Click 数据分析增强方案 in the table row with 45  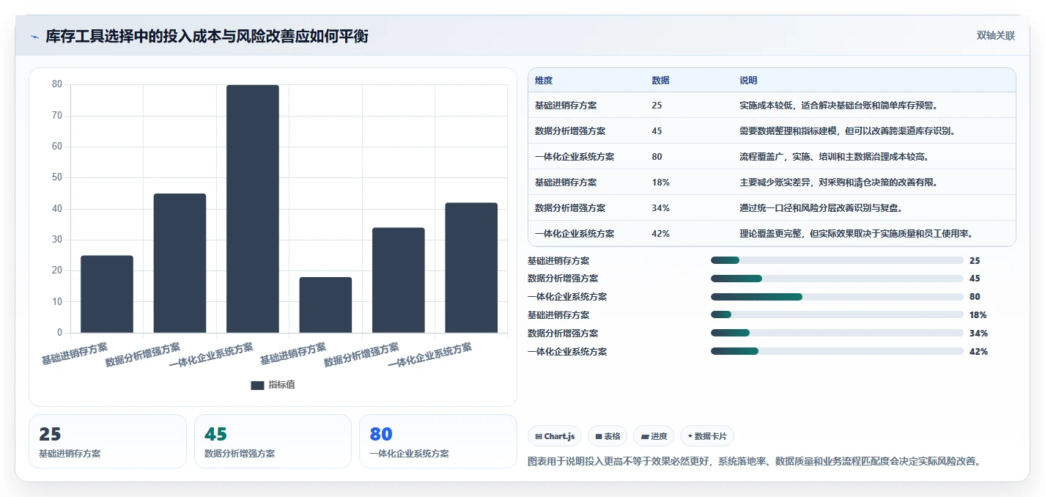570,131
